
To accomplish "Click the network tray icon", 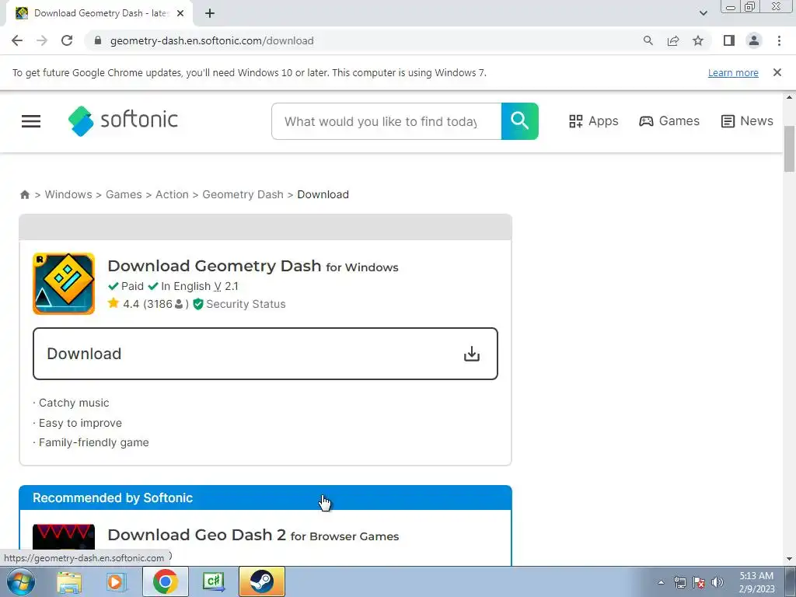I will tap(679, 582).
